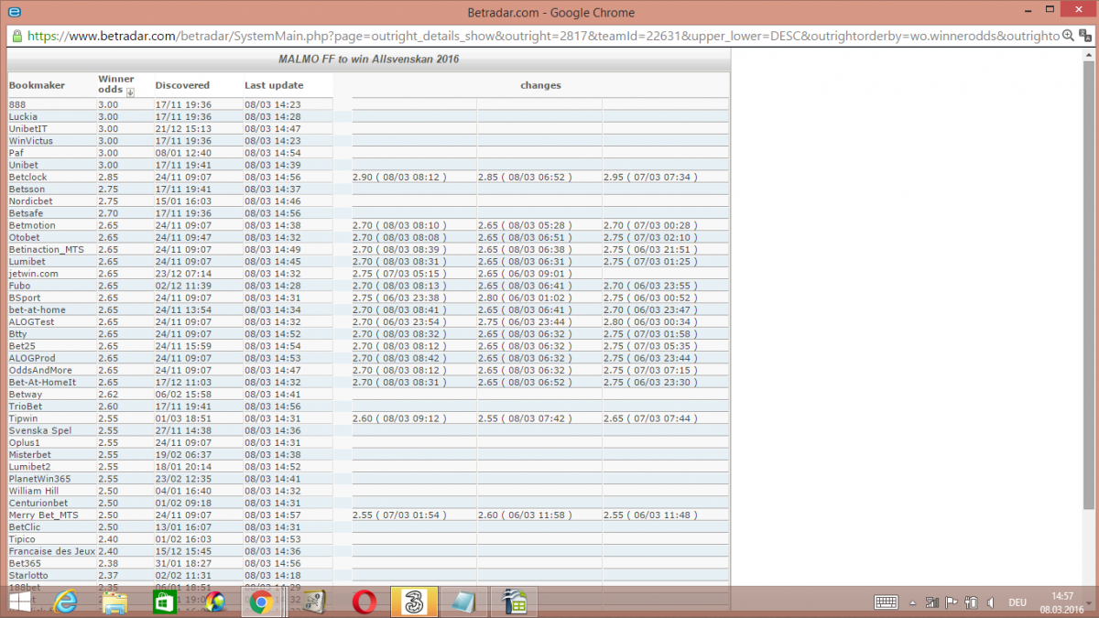Screen dimensions: 1099x618
Task: Click the Chrome zoom magnifier icon
Action: point(1068,36)
